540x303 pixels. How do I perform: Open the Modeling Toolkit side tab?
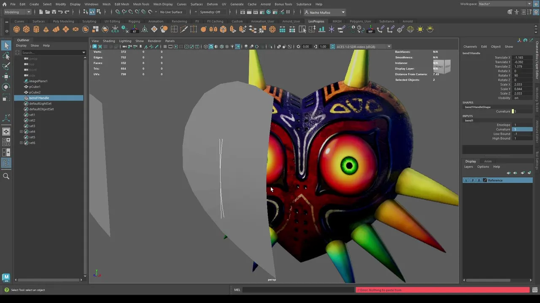pos(537,99)
